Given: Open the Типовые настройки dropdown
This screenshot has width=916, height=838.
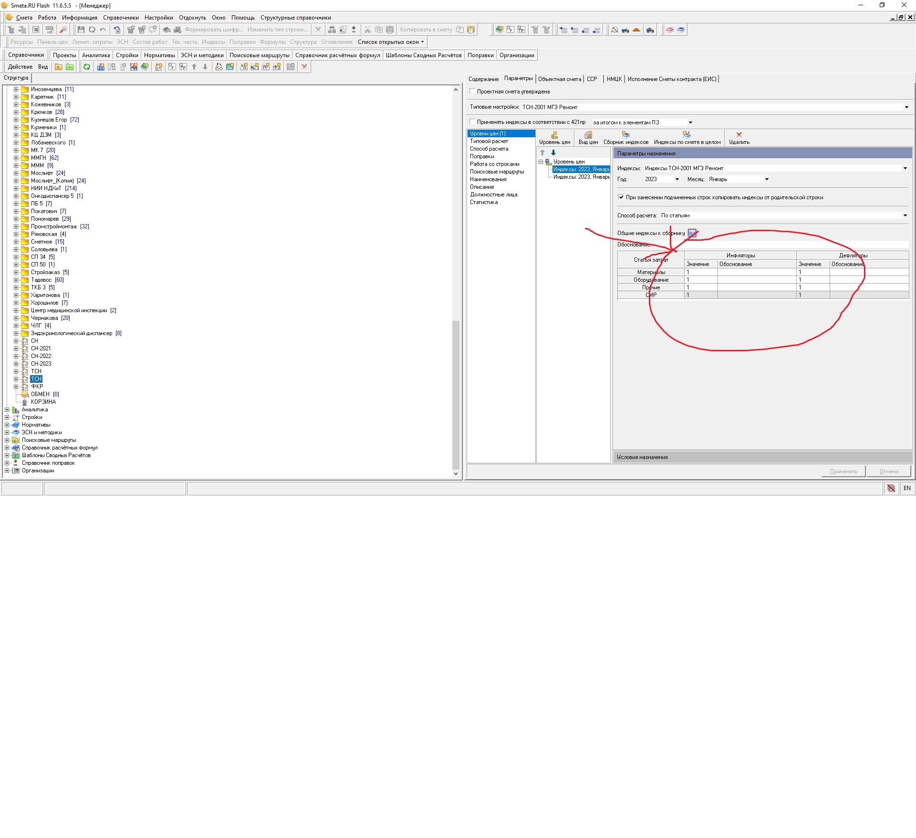Looking at the screenshot, I should pyautogui.click(x=906, y=107).
